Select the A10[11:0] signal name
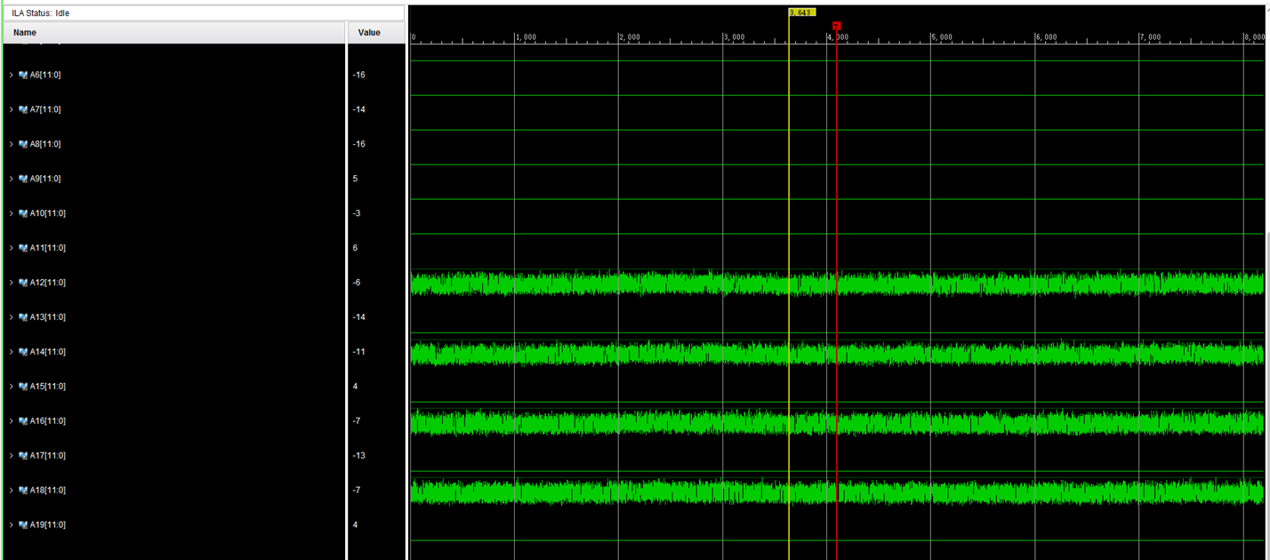The width and height of the screenshot is (1270, 560). click(x=48, y=214)
